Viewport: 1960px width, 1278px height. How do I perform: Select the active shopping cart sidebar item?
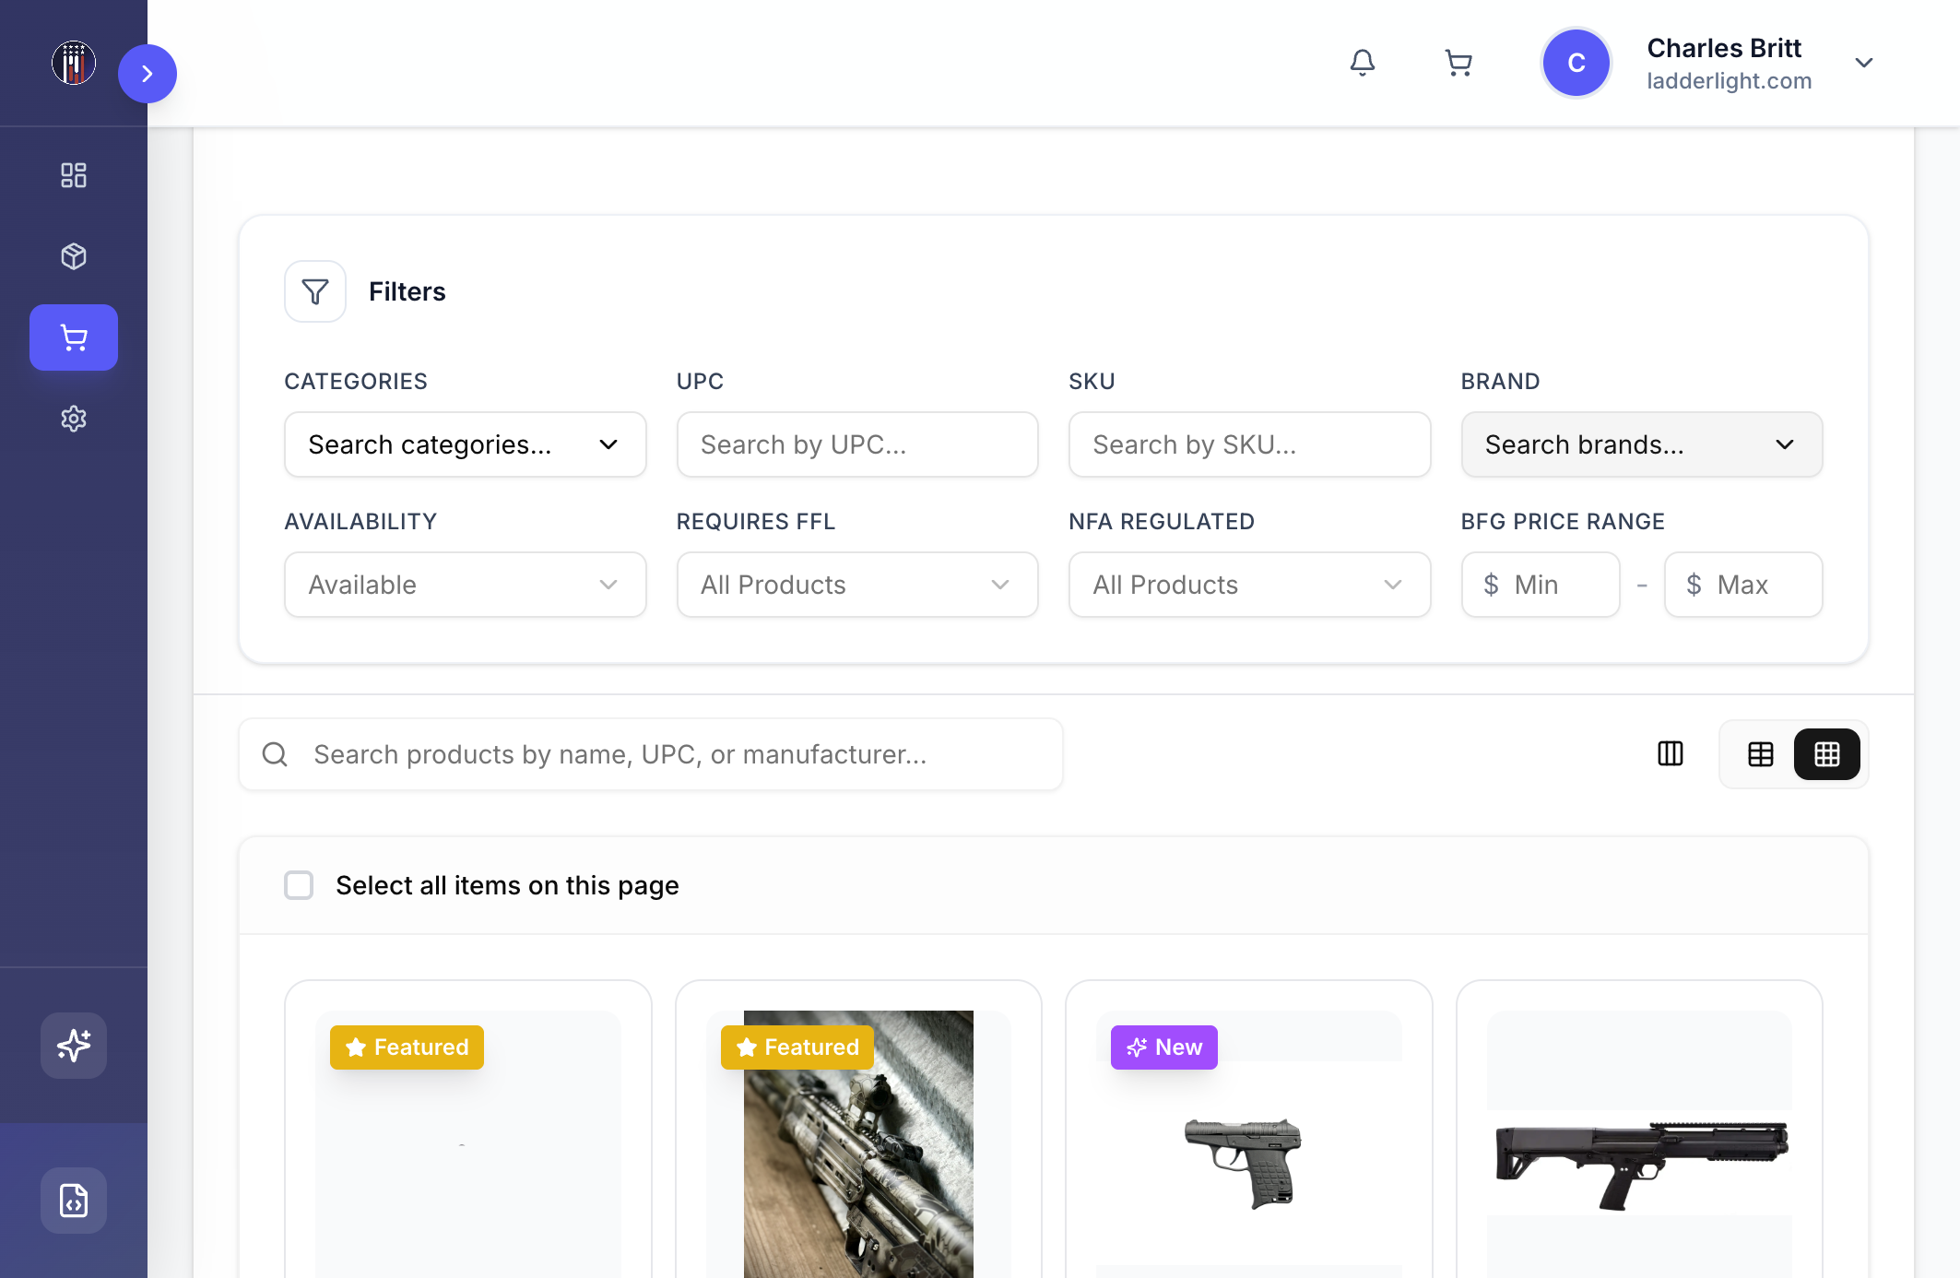coord(74,337)
